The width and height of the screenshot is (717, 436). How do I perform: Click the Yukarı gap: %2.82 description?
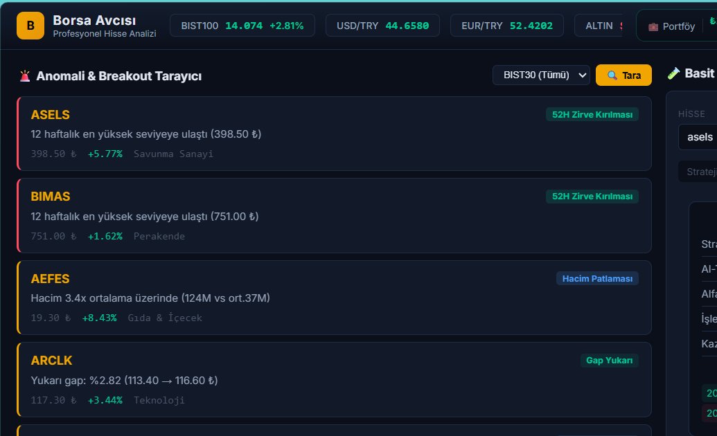click(x=124, y=381)
